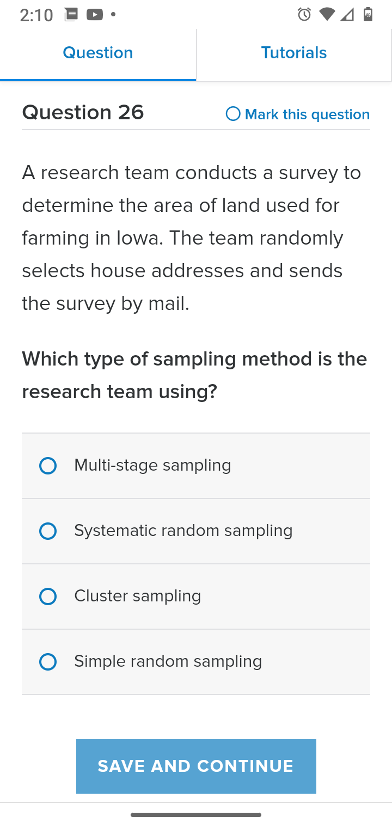The width and height of the screenshot is (392, 828).
Task: Click Save and Continue button
Action: tap(196, 766)
